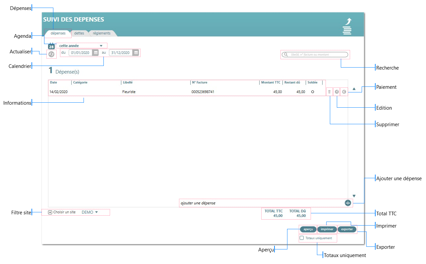Viewport: 426px width, 264px height.
Task: Click the aperçu button
Action: [308, 229]
